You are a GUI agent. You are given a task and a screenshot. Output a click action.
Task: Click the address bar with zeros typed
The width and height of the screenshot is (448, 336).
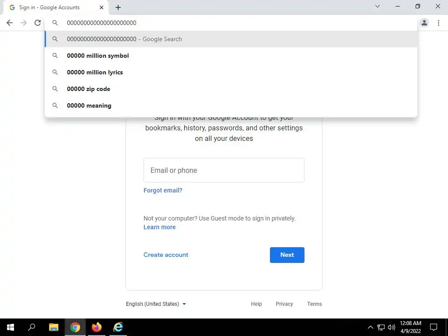click(231, 23)
